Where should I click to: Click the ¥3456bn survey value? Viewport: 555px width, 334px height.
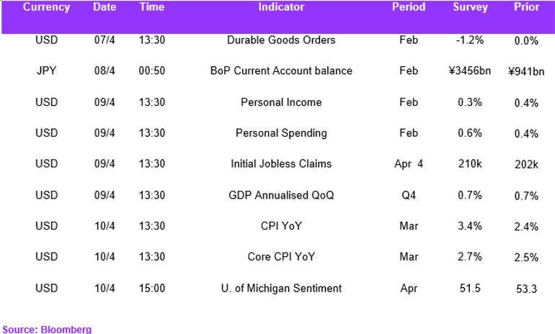[x=470, y=71]
